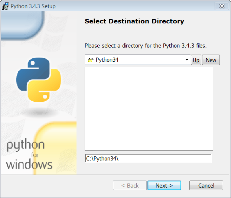
Task: Select Python34 in the directory combo box
Action: coord(107,60)
